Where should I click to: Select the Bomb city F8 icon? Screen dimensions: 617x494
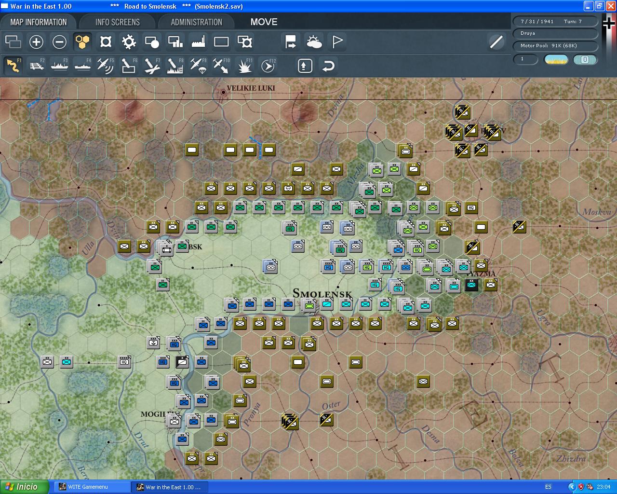pyautogui.click(x=175, y=66)
